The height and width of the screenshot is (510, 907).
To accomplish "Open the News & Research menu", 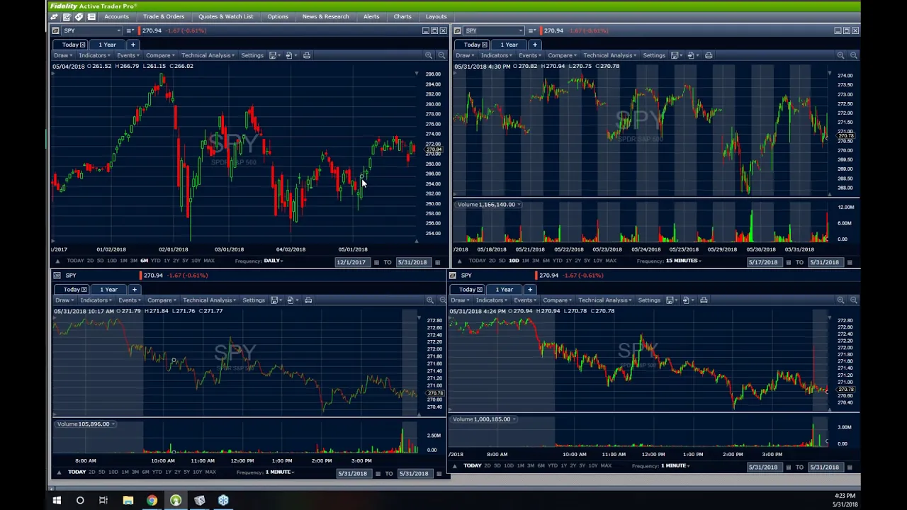I will pyautogui.click(x=325, y=16).
